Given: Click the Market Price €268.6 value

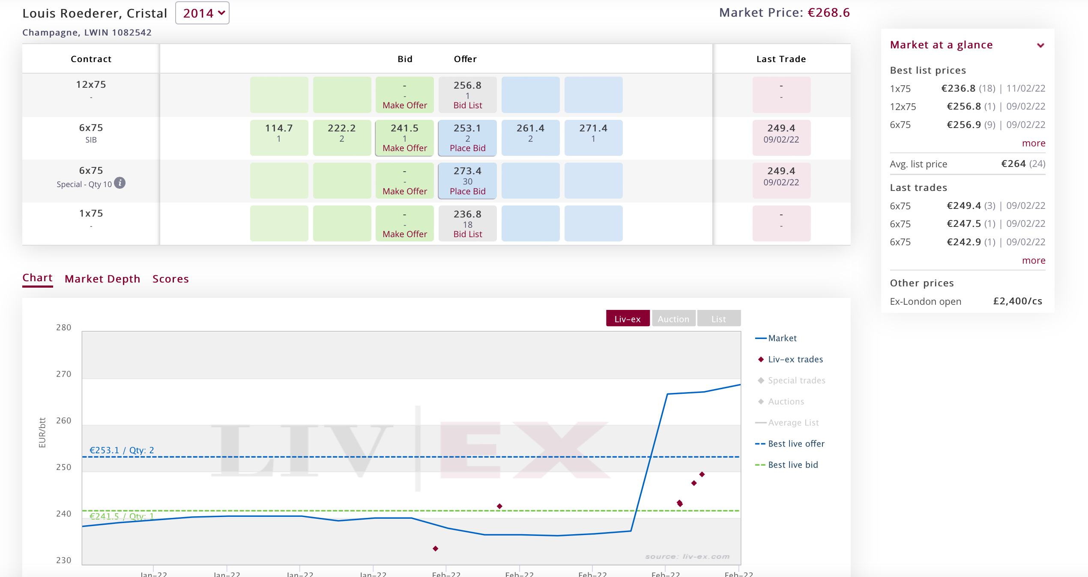Looking at the screenshot, I should (x=829, y=13).
